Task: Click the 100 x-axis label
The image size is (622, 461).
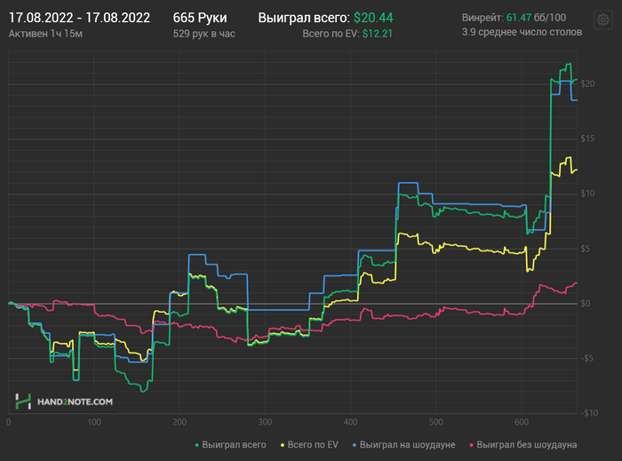Action: click(94, 423)
